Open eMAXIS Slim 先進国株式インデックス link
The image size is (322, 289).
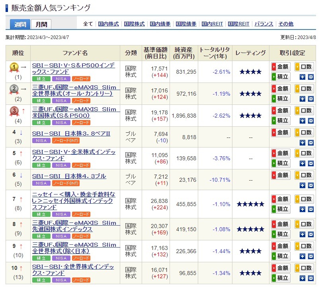click(x=76, y=226)
